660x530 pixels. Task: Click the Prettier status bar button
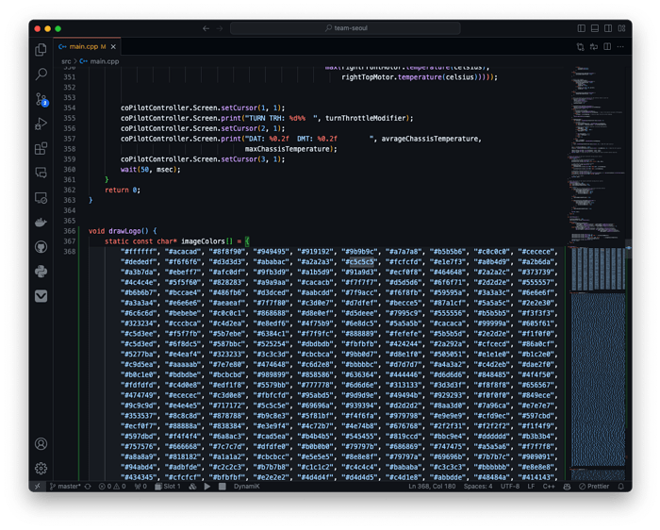coord(592,487)
